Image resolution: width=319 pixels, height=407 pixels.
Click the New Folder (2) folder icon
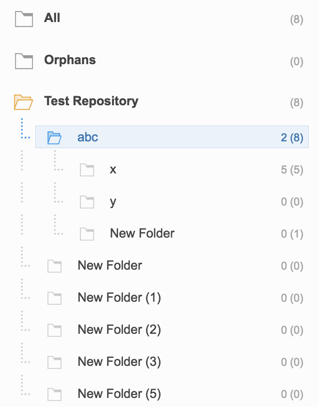(x=54, y=330)
